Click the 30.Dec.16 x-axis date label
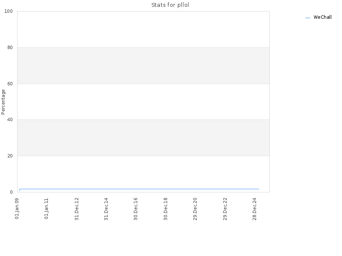 [136, 209]
